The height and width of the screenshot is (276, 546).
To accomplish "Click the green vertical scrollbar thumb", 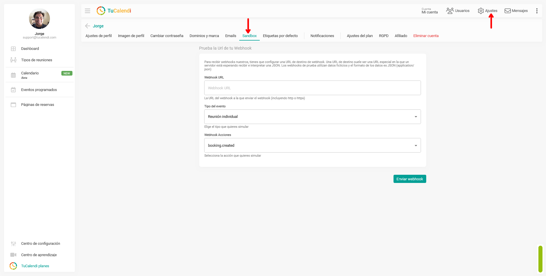I will point(540,259).
